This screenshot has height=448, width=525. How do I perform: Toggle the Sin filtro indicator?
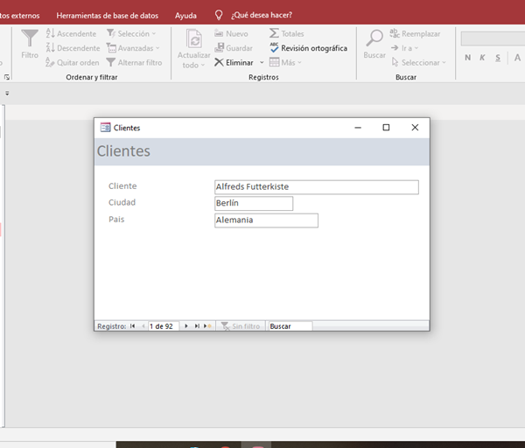pyautogui.click(x=240, y=326)
